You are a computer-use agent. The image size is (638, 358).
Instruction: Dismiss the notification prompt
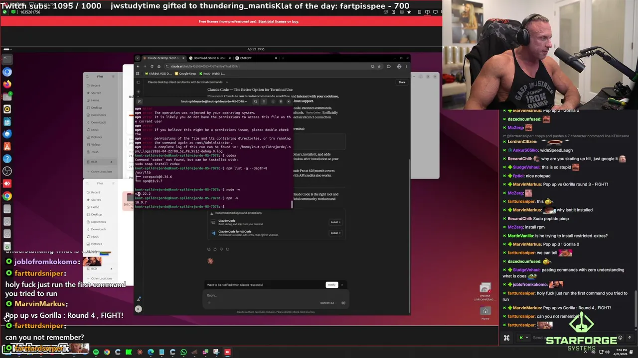(342, 285)
